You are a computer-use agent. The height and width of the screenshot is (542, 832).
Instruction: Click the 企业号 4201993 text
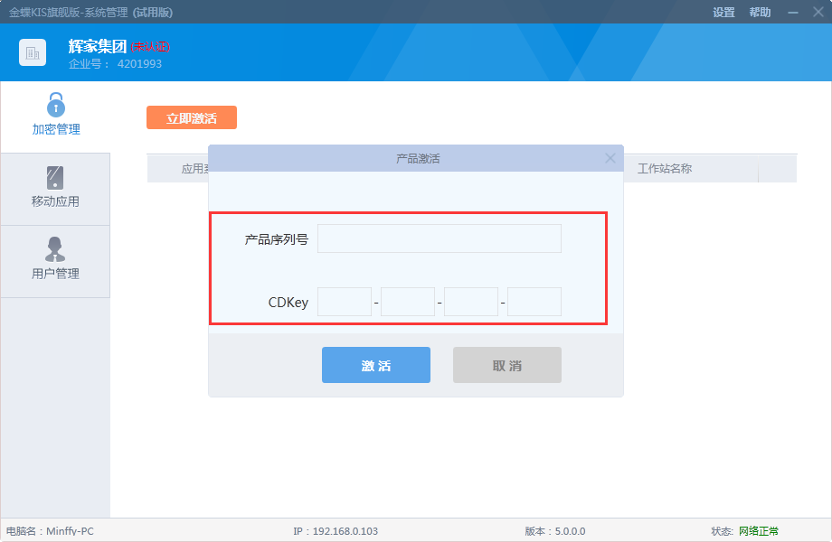(x=115, y=64)
